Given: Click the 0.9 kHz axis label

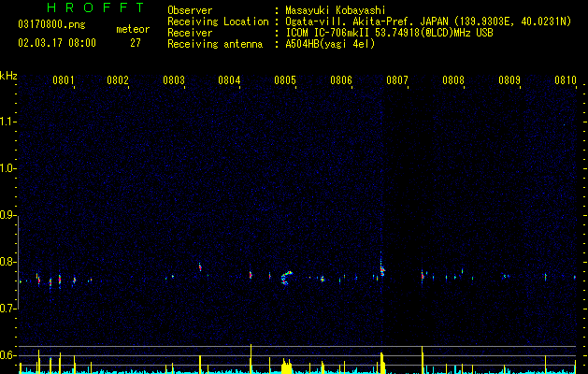Looking at the screenshot, I should tap(7, 215).
